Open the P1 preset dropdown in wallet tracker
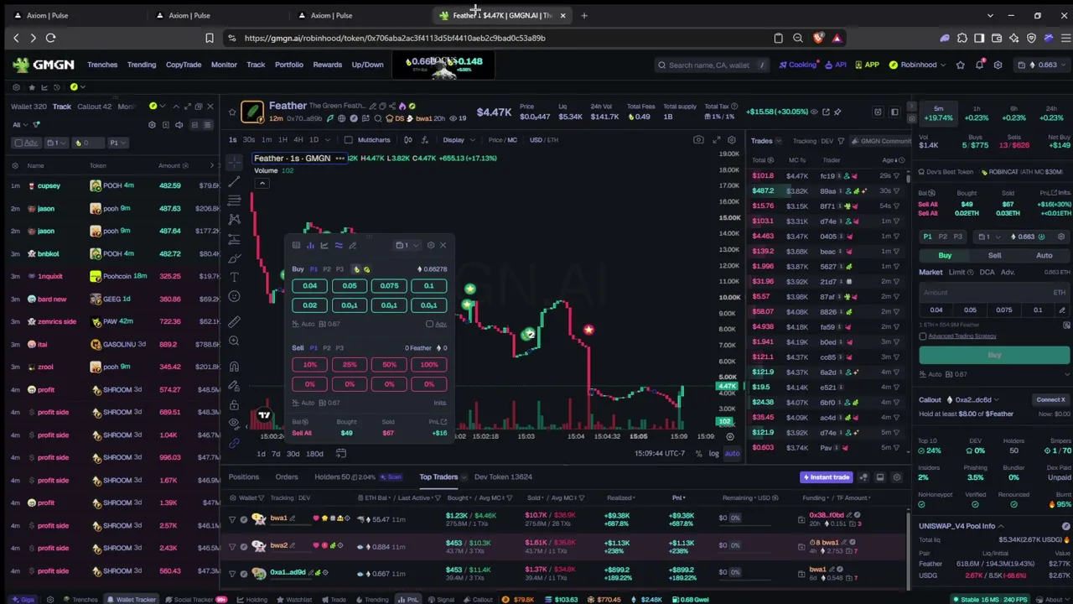 pos(117,143)
